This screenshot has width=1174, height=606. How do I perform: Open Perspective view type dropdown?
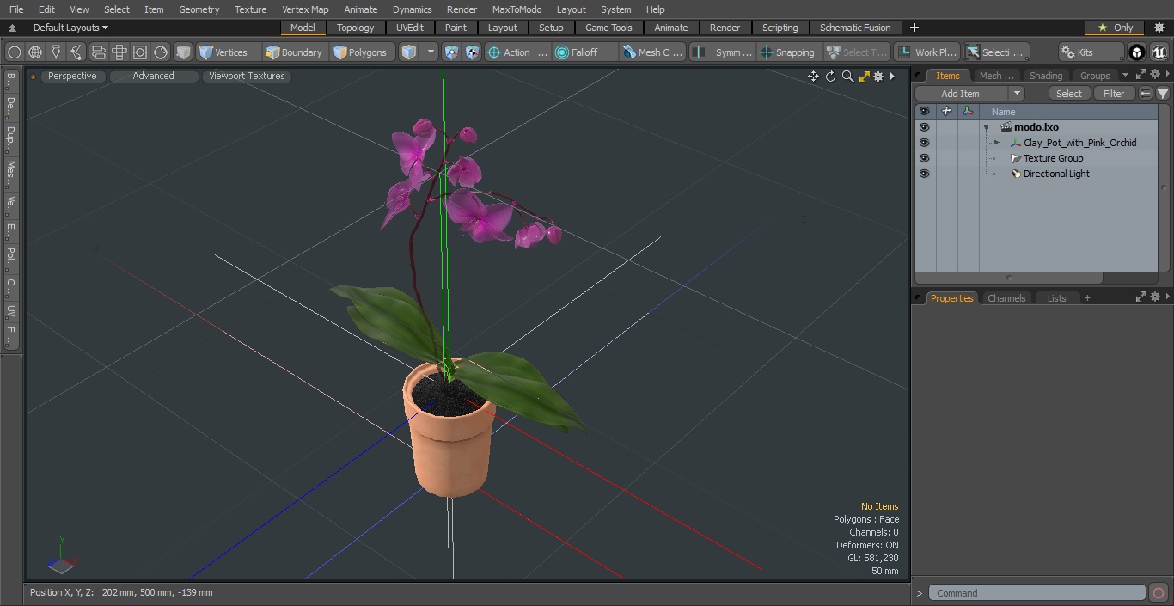click(x=72, y=77)
